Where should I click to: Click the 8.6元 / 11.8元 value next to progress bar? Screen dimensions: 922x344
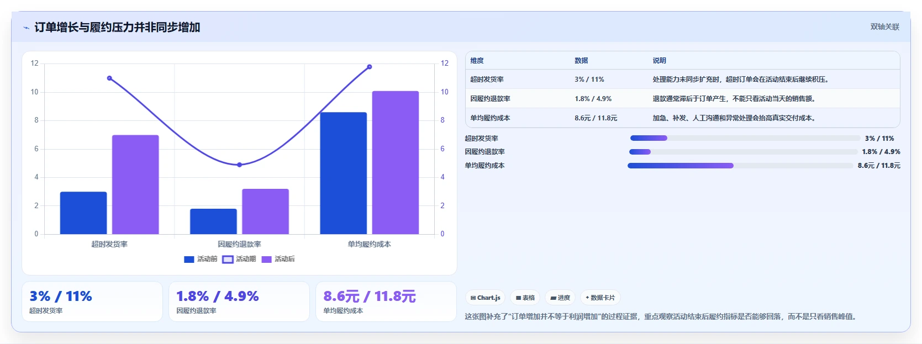(x=879, y=166)
